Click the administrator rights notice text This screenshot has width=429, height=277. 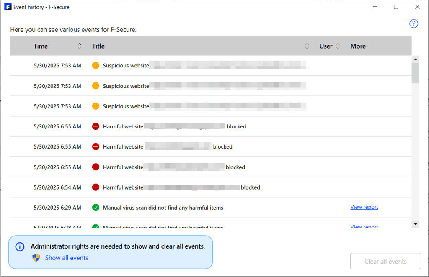tap(118, 246)
